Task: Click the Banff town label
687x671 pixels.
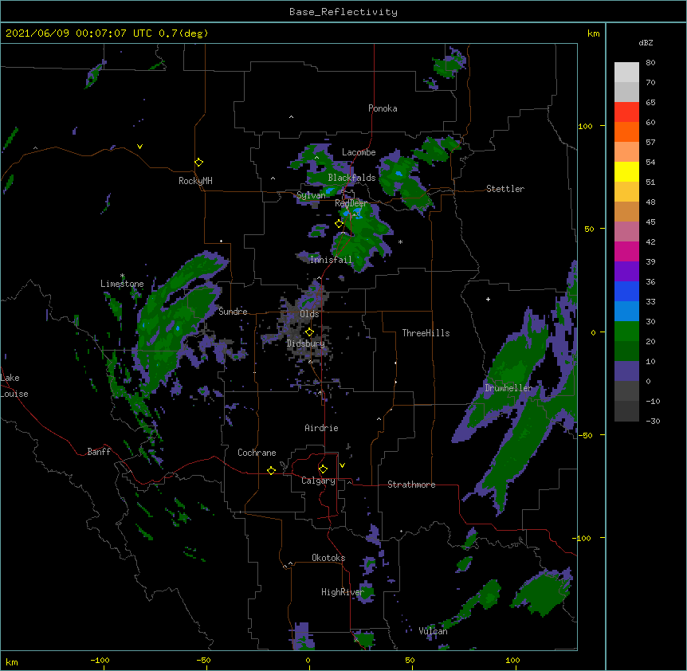Action: click(x=99, y=452)
